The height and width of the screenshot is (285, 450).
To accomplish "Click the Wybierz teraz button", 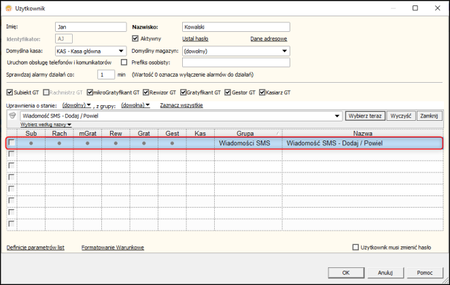I will click(365, 116).
